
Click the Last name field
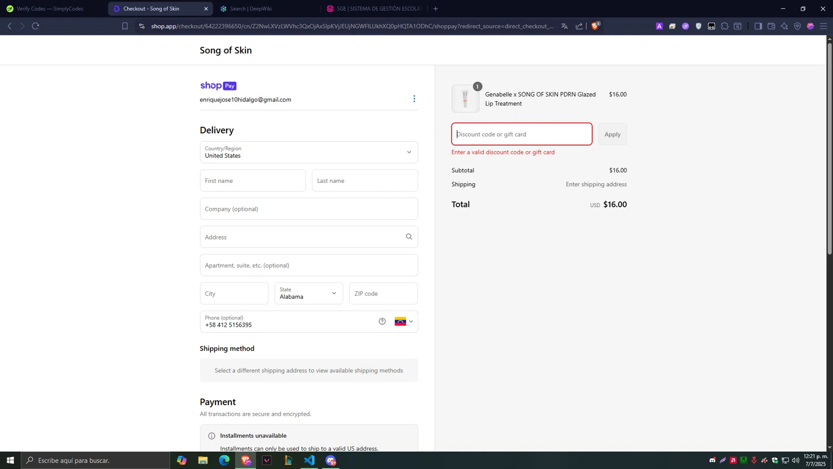365,181
